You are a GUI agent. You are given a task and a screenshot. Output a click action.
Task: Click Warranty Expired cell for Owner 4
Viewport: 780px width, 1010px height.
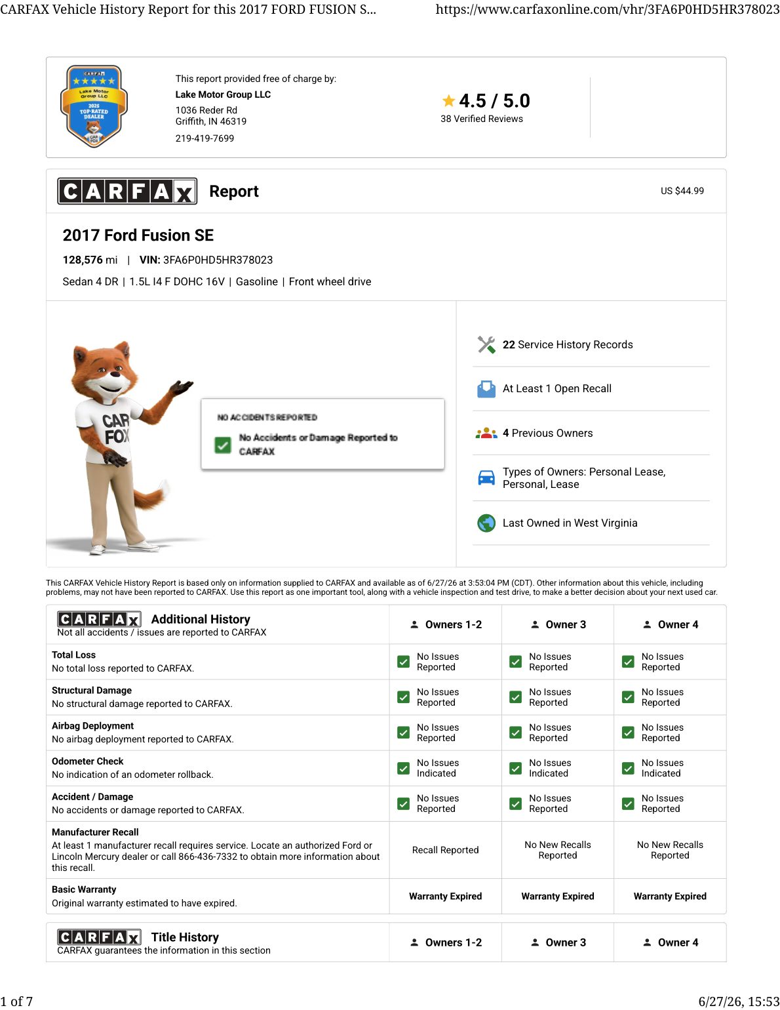click(x=670, y=896)
